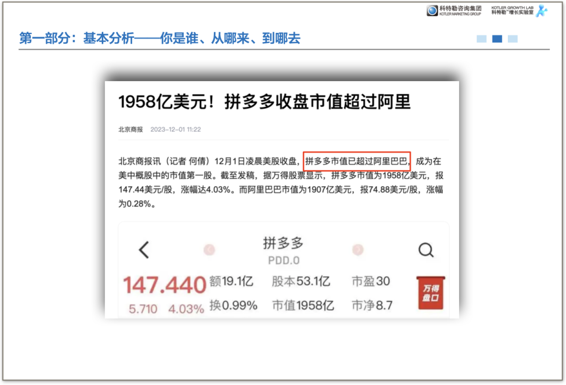Open the red 万得盘口 badge
Screen dimensions: 566x385
pyautogui.click(x=430, y=293)
